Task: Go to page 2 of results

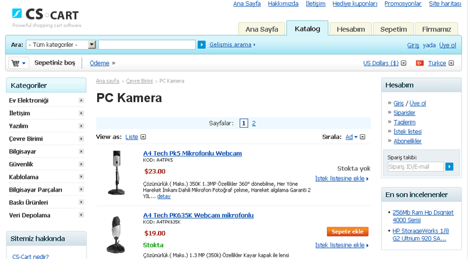Action: tap(254, 123)
